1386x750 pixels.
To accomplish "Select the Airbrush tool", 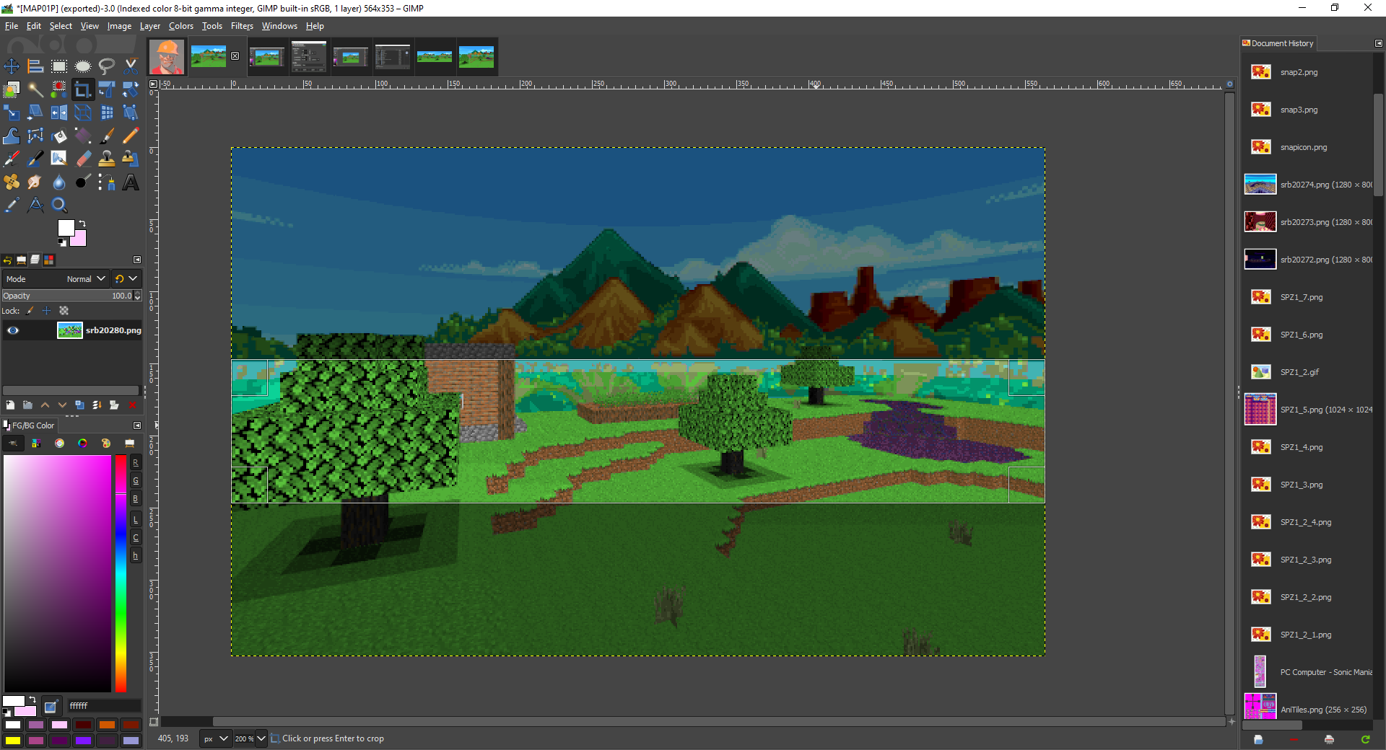I will coord(12,159).
